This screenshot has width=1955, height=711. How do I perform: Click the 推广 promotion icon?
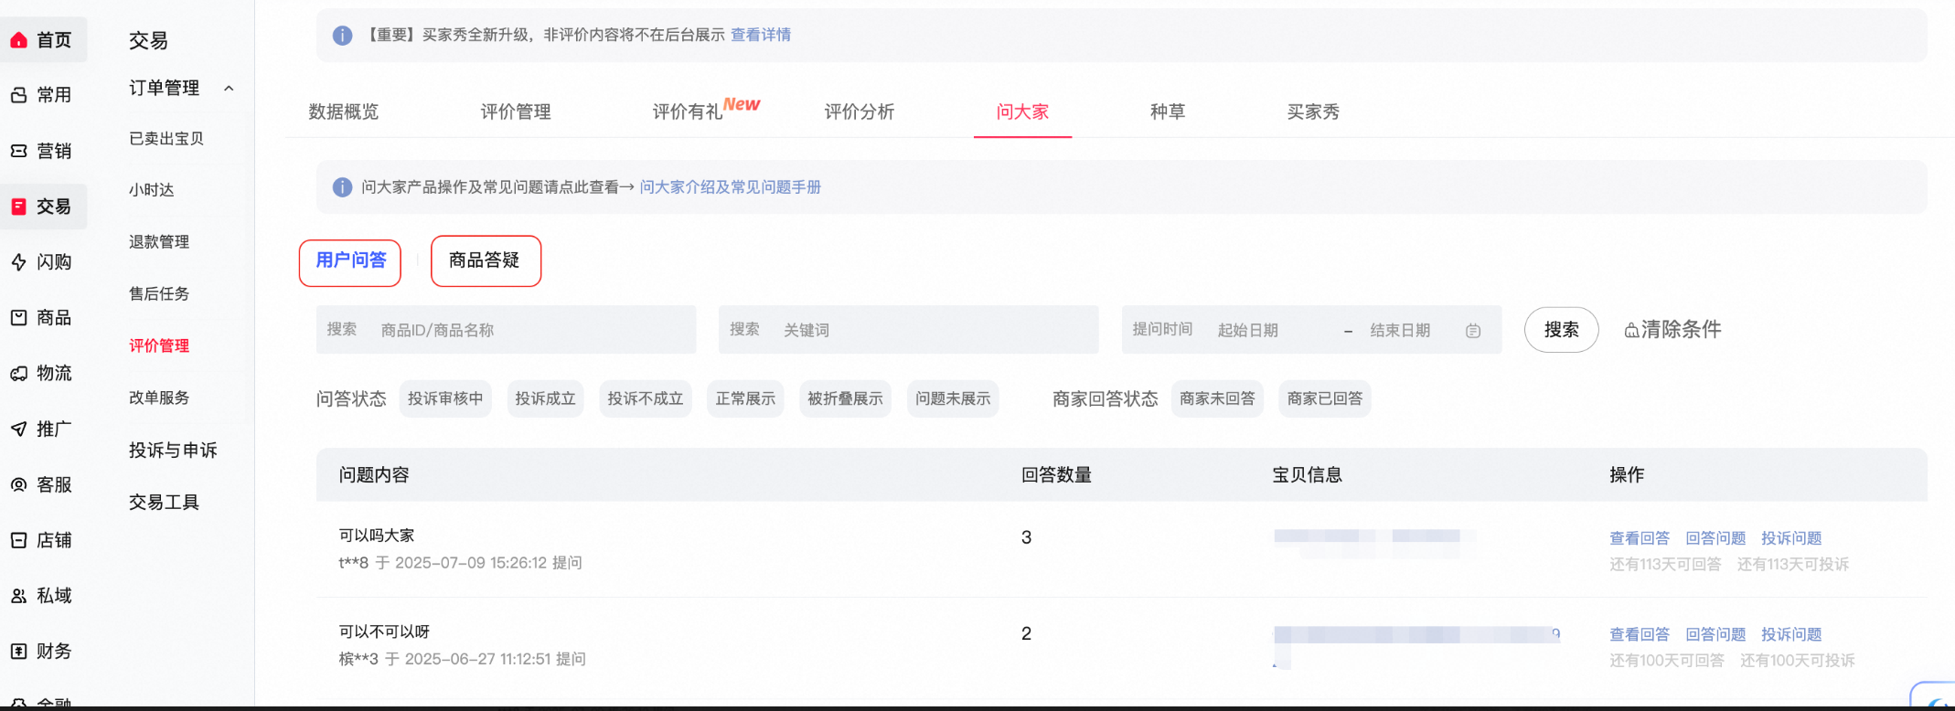(18, 429)
